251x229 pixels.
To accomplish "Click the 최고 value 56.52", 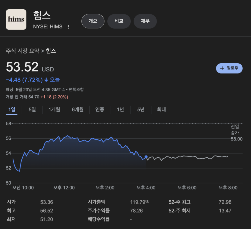I will (x=47, y=211).
